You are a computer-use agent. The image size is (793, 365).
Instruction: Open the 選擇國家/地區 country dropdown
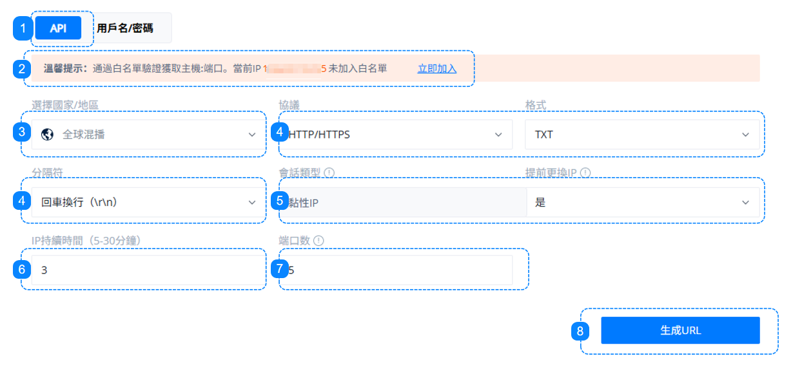pyautogui.click(x=148, y=135)
